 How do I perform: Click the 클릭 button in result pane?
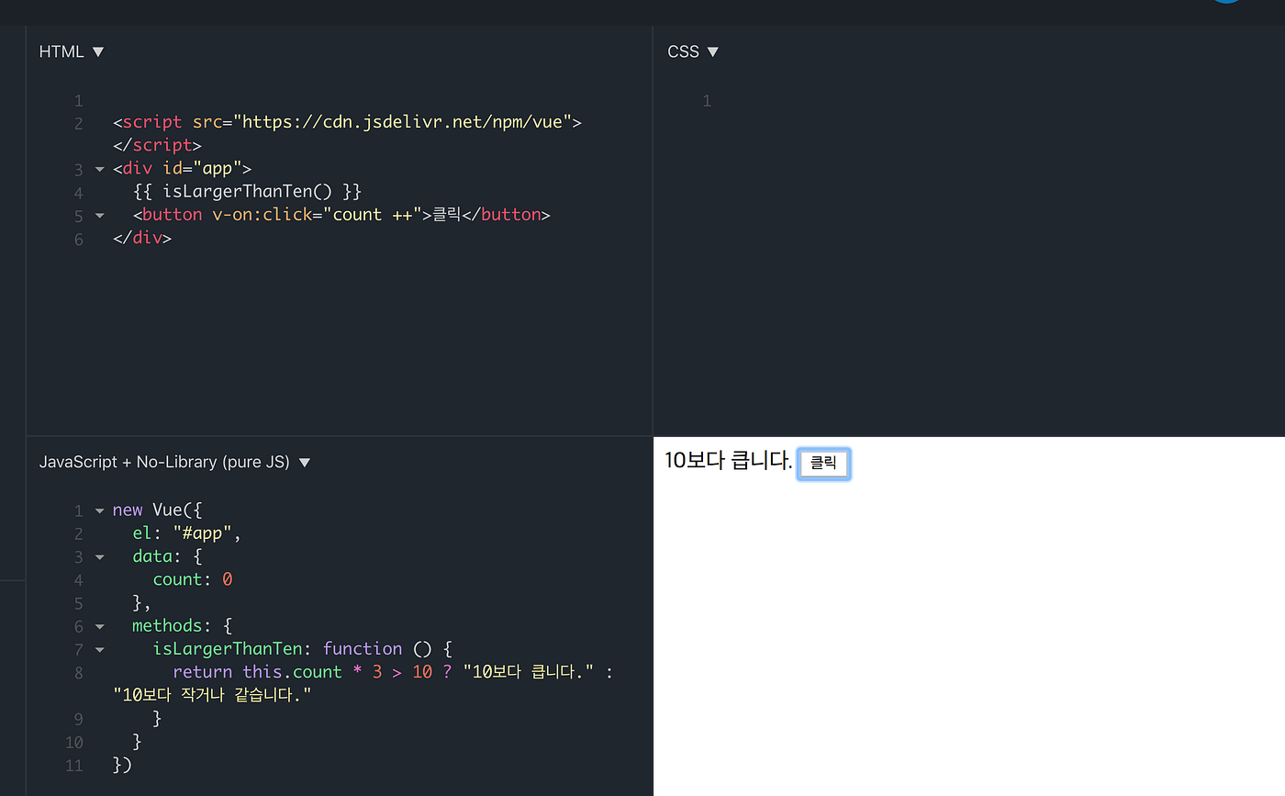pos(823,464)
